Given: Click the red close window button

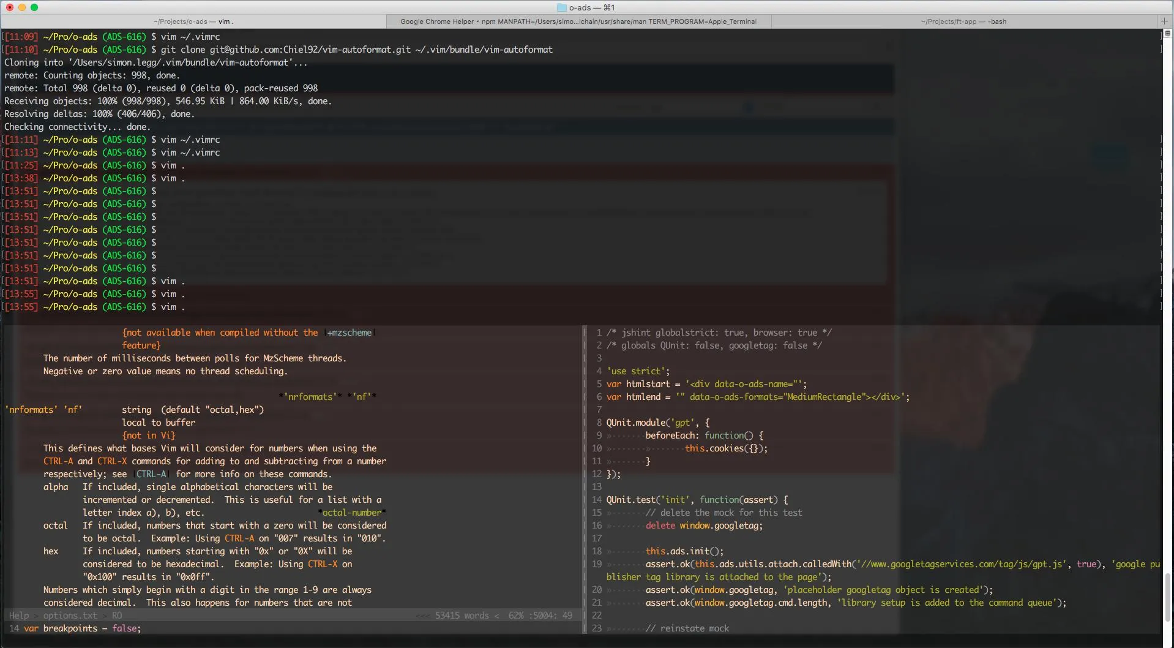Looking at the screenshot, I should pos(9,7).
